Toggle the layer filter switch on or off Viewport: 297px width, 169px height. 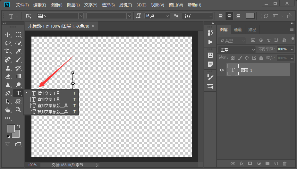tap(293, 39)
